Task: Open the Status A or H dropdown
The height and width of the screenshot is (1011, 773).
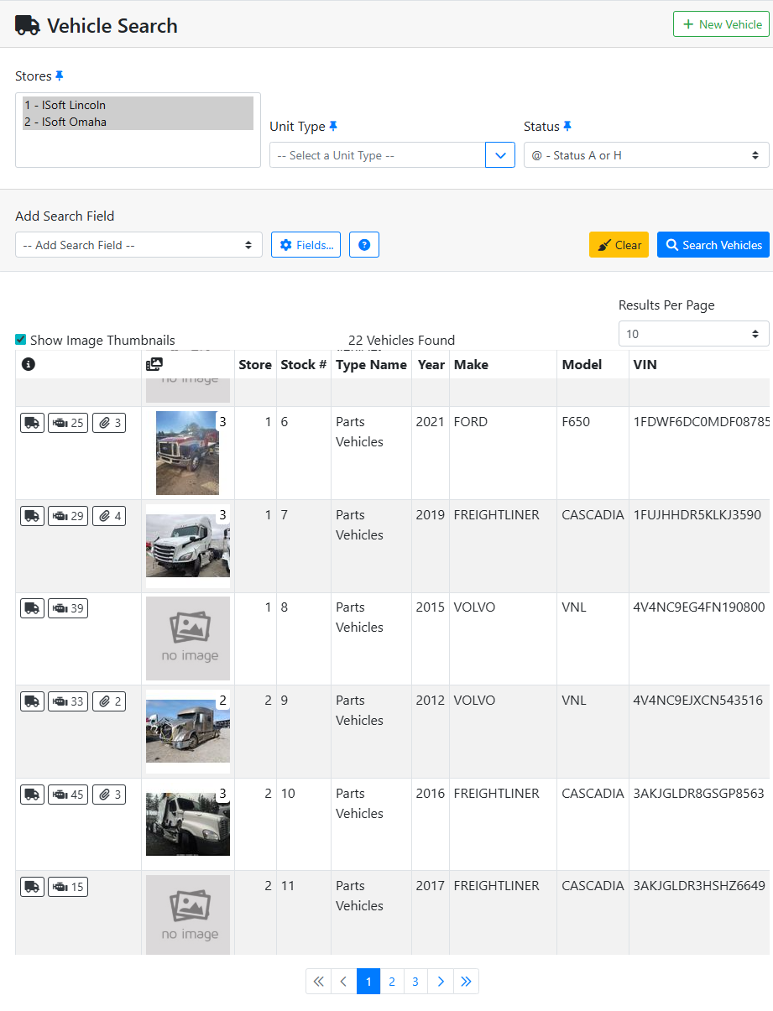Action: [x=646, y=154]
